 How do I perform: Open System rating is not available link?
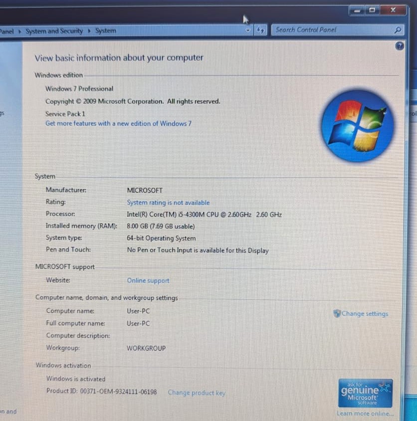coord(168,203)
